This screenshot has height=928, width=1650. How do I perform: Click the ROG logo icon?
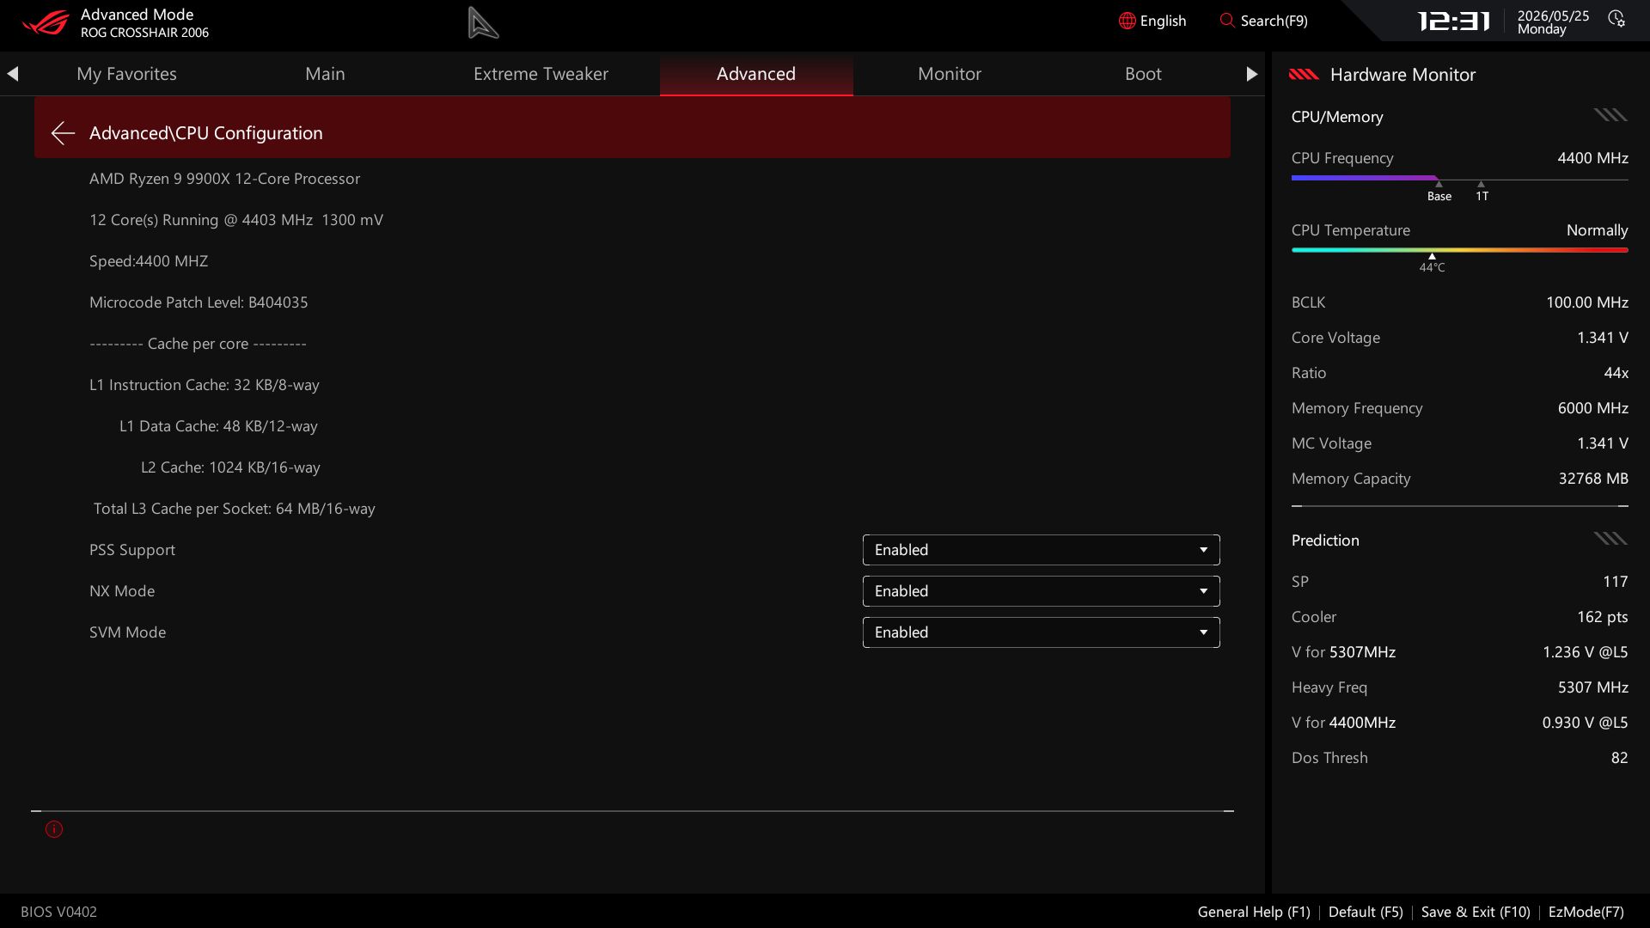pyautogui.click(x=46, y=22)
